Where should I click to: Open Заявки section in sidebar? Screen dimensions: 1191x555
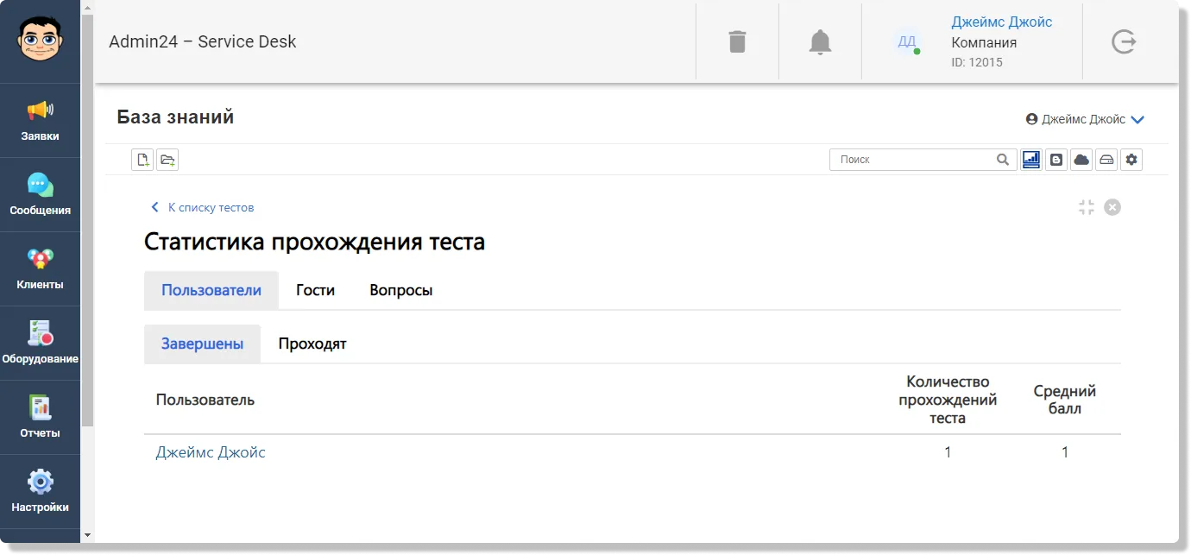[x=40, y=121]
